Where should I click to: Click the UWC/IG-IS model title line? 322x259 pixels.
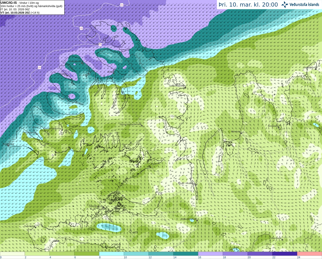19,3
